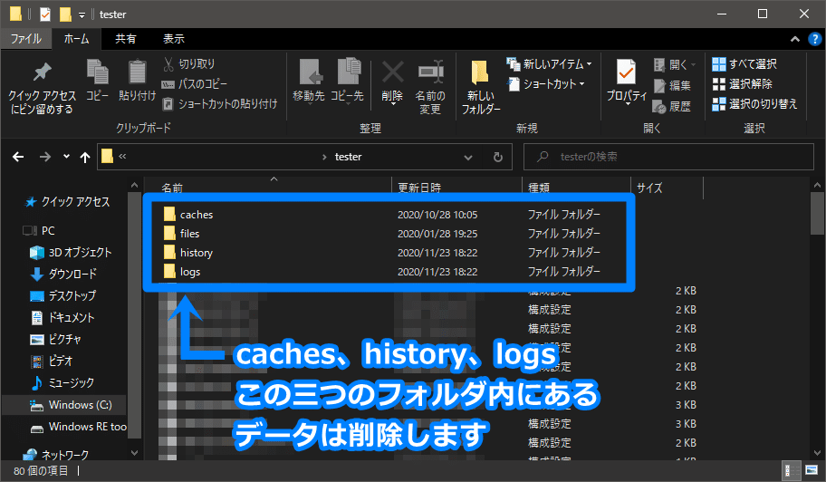Open the Copy To (コピー先) menu
The image size is (826, 482).
point(347,82)
